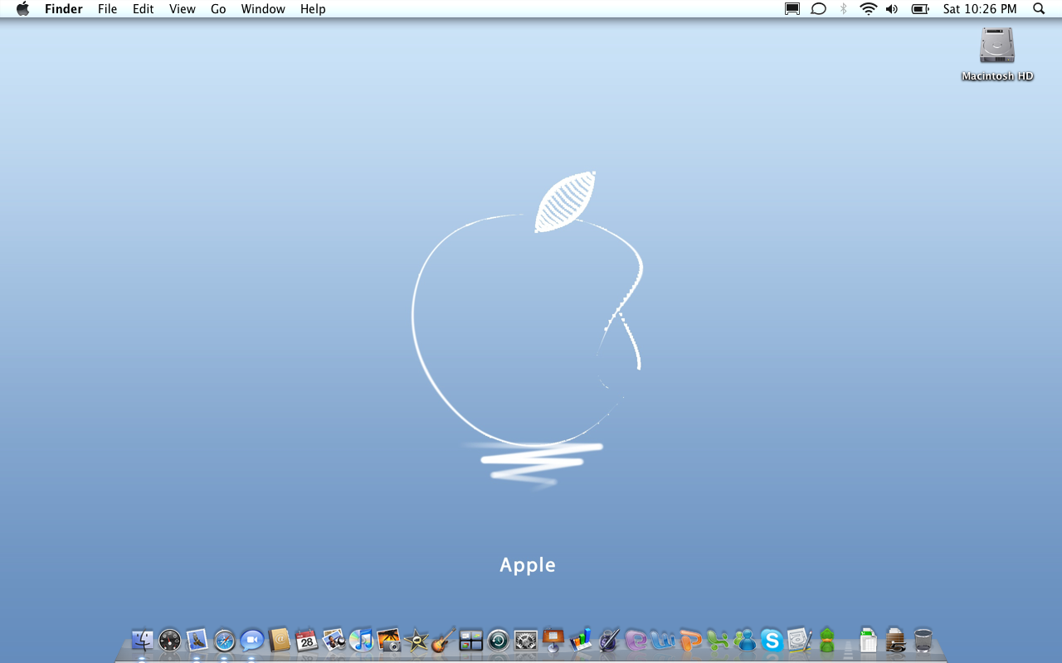Open Microsoft PowerPoint orange P icon

pyautogui.click(x=690, y=640)
